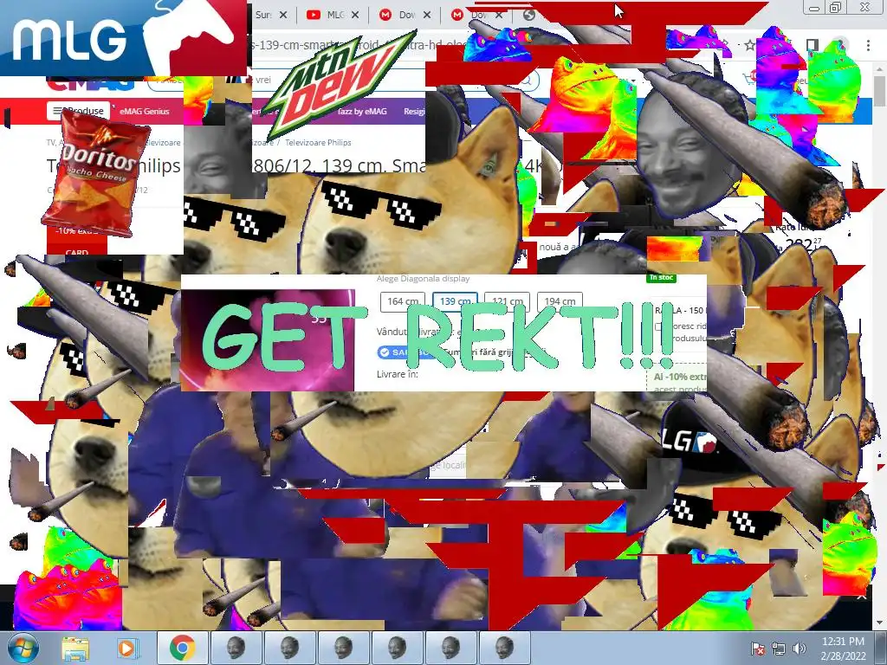Click the eMAG search magnifier icon

click(x=527, y=81)
